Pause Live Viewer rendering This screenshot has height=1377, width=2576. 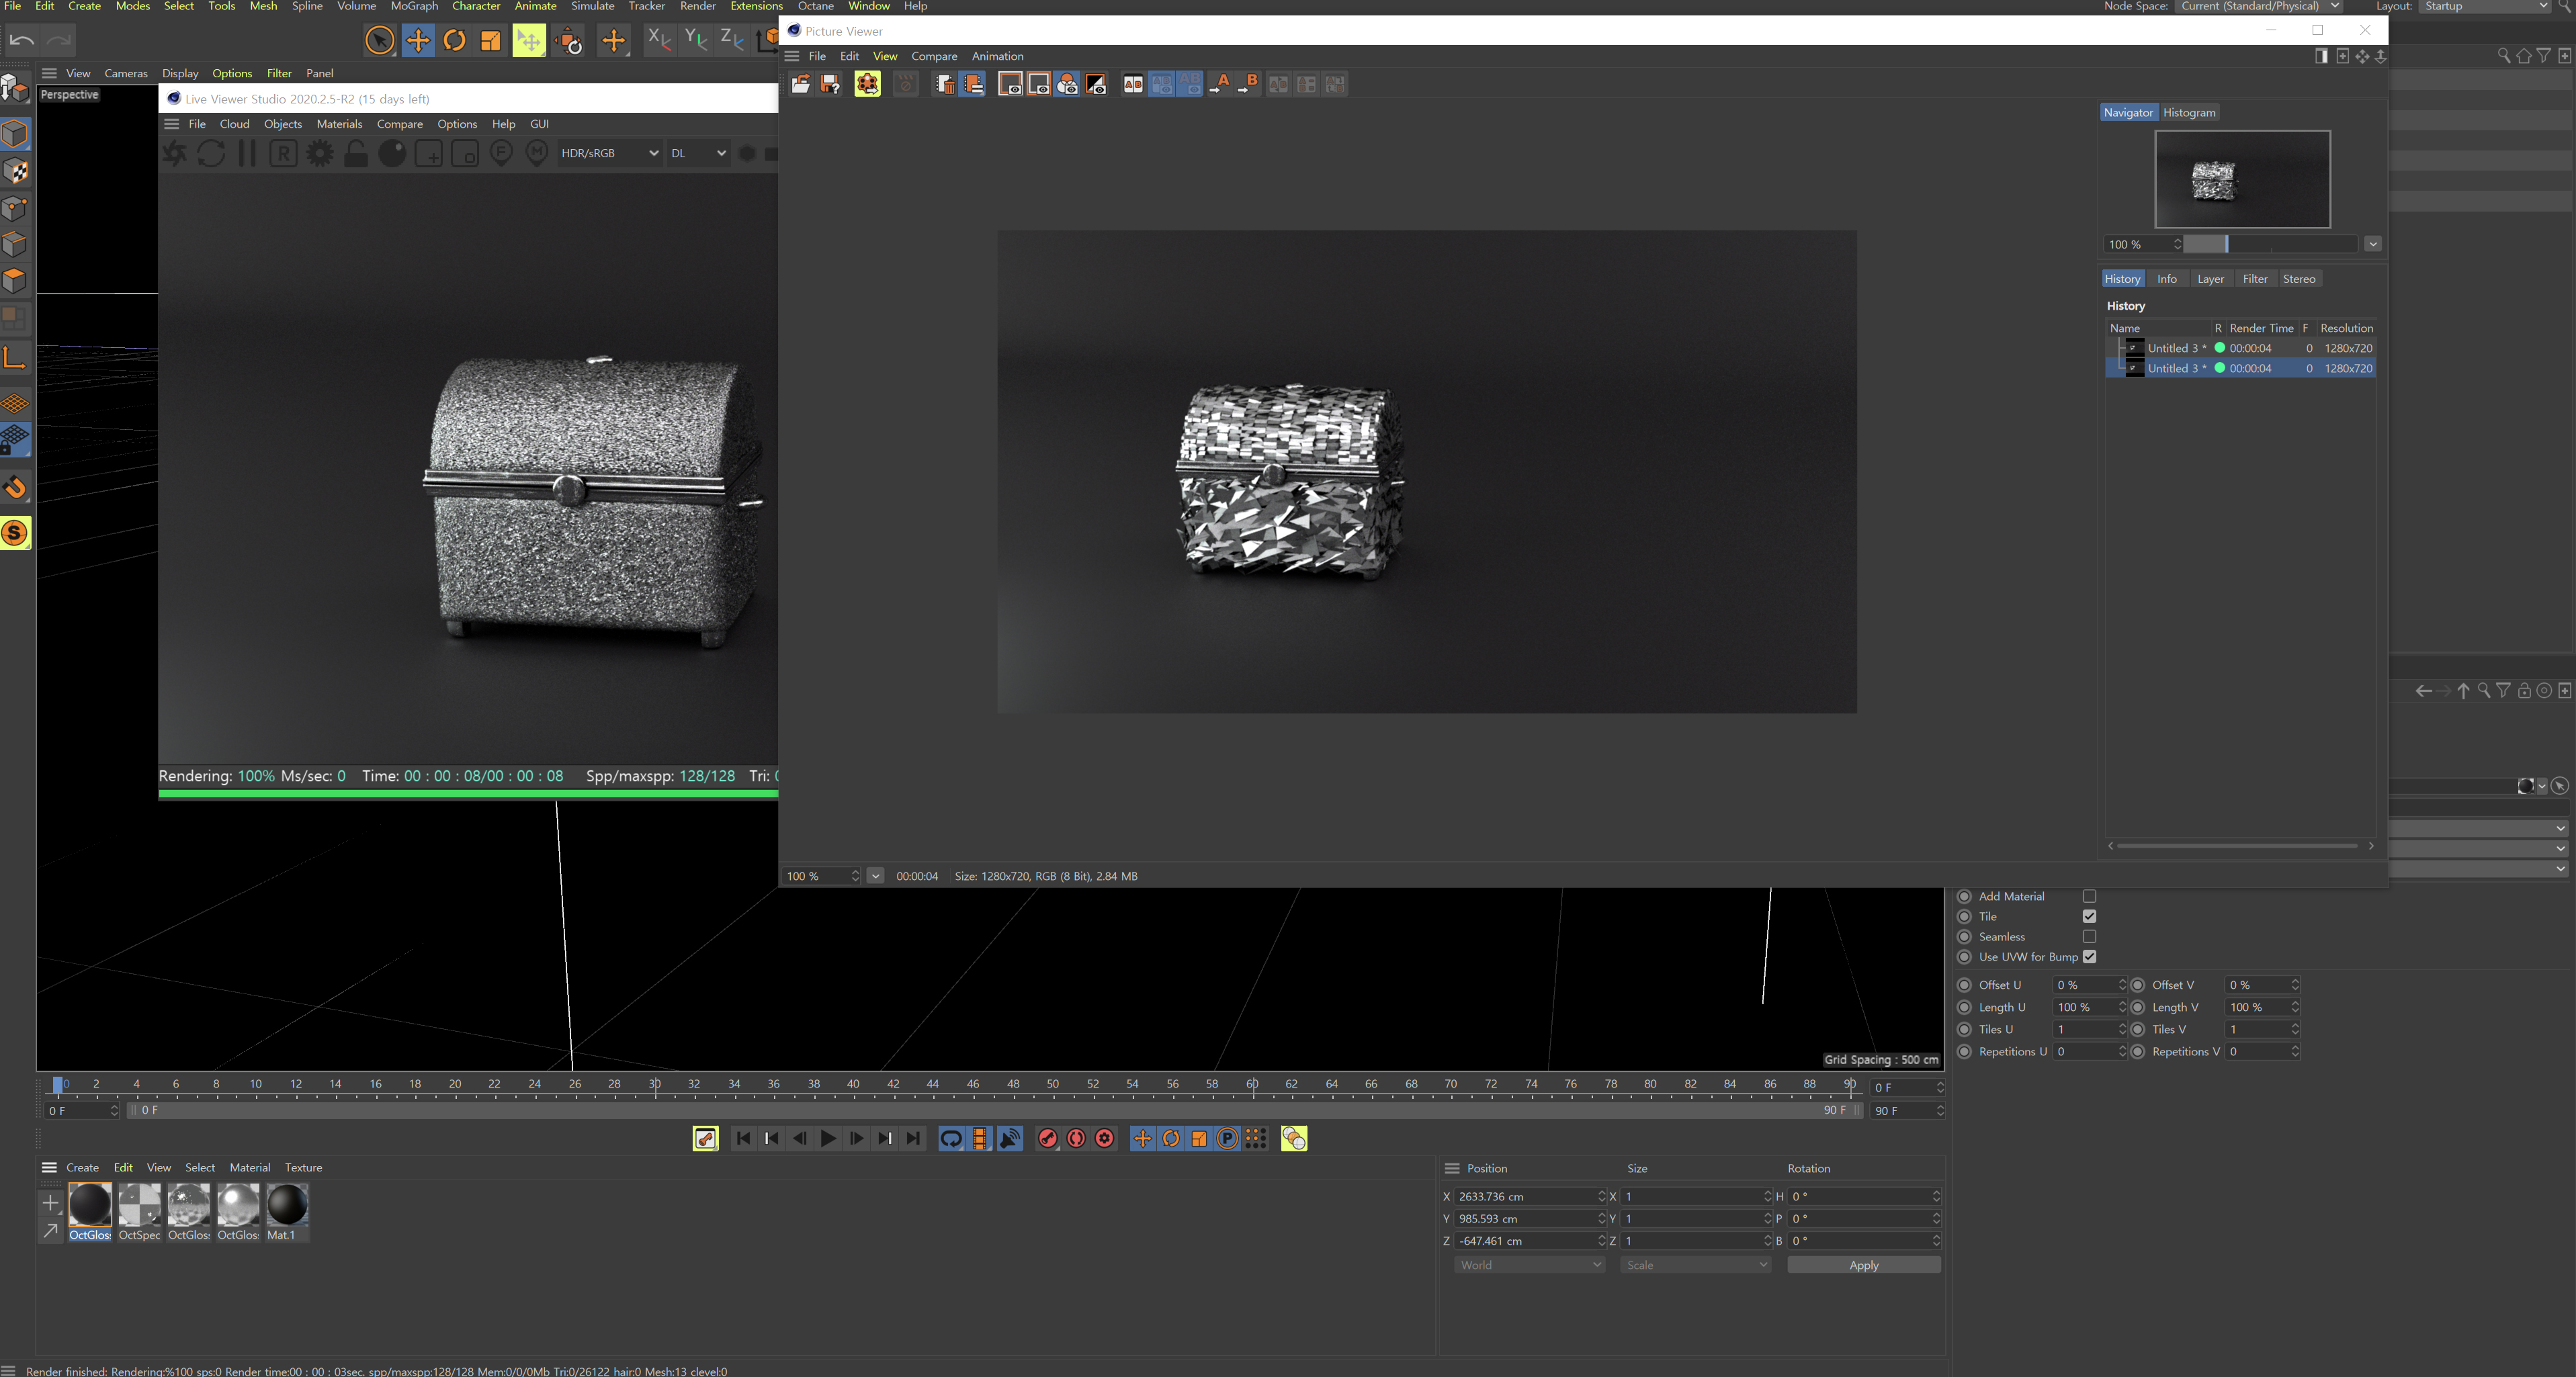click(247, 153)
